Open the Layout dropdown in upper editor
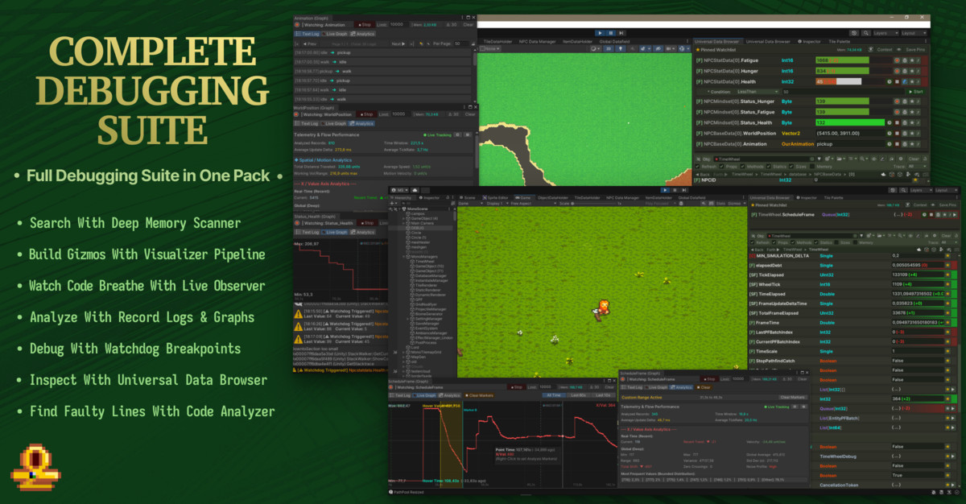The image size is (966, 504). 914,33
